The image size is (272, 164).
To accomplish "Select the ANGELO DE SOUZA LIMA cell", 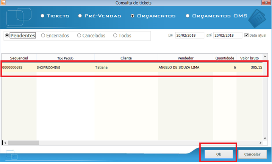I will (x=186, y=67).
